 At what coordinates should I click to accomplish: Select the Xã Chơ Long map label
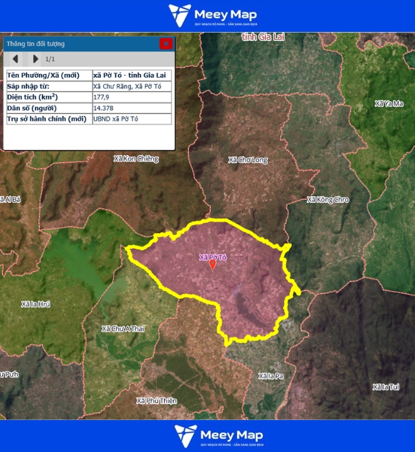tap(248, 160)
